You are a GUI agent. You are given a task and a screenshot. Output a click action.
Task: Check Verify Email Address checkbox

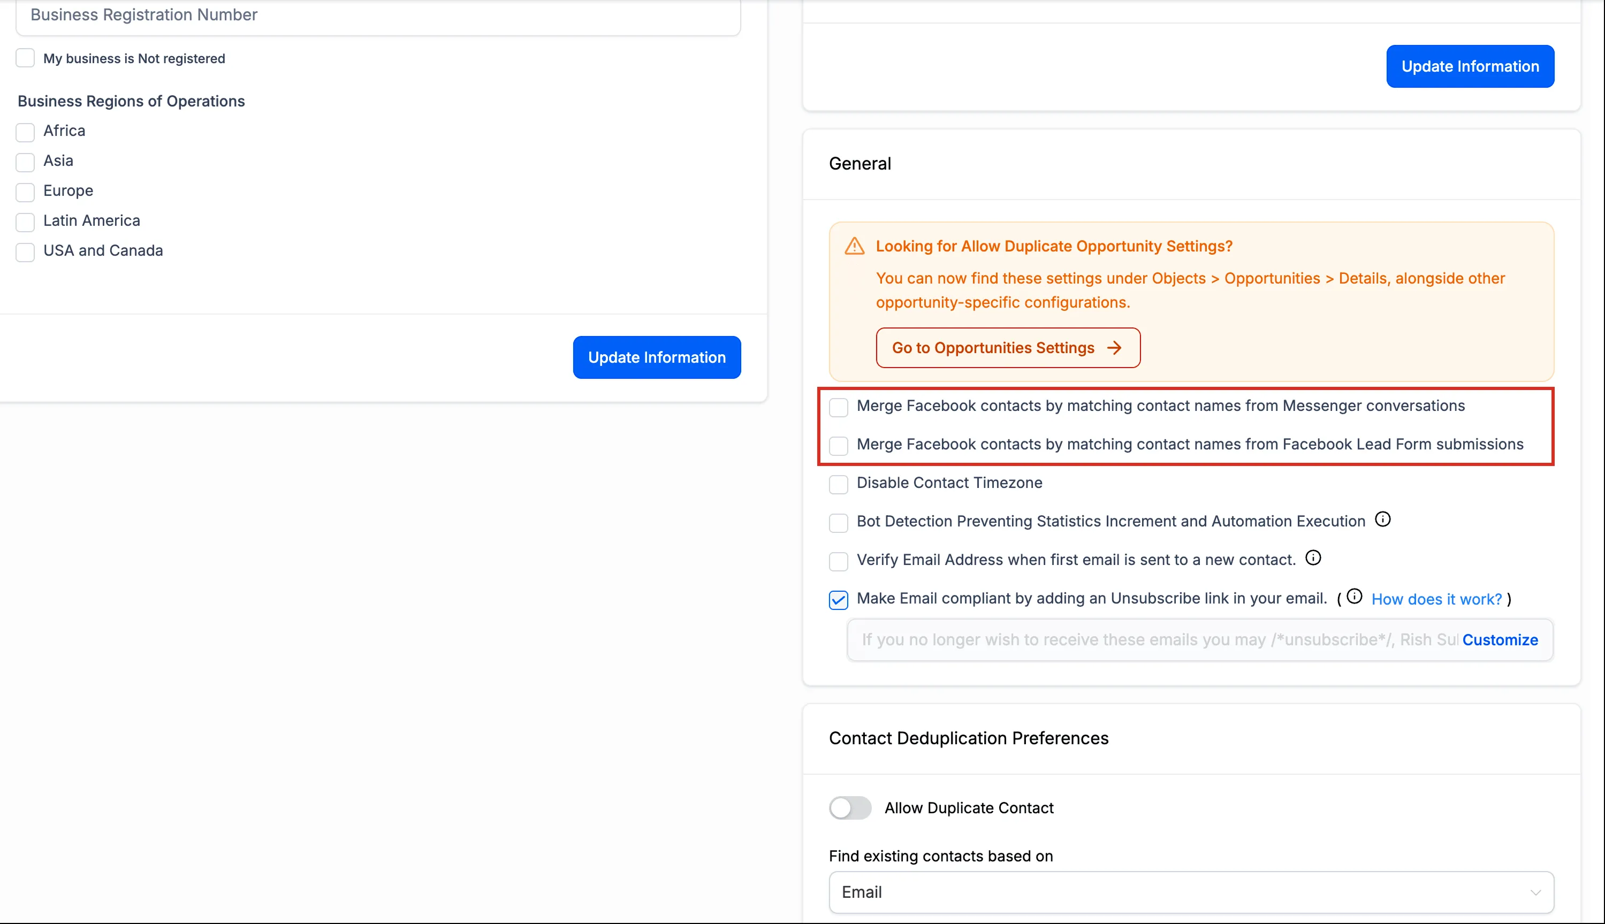point(839,562)
